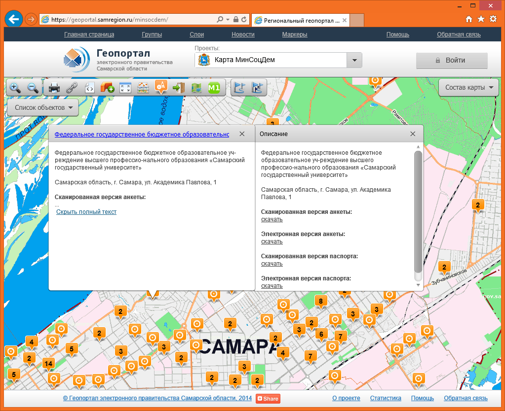
Task: Zoom out with the magnifier minus tool
Action: tap(33, 88)
